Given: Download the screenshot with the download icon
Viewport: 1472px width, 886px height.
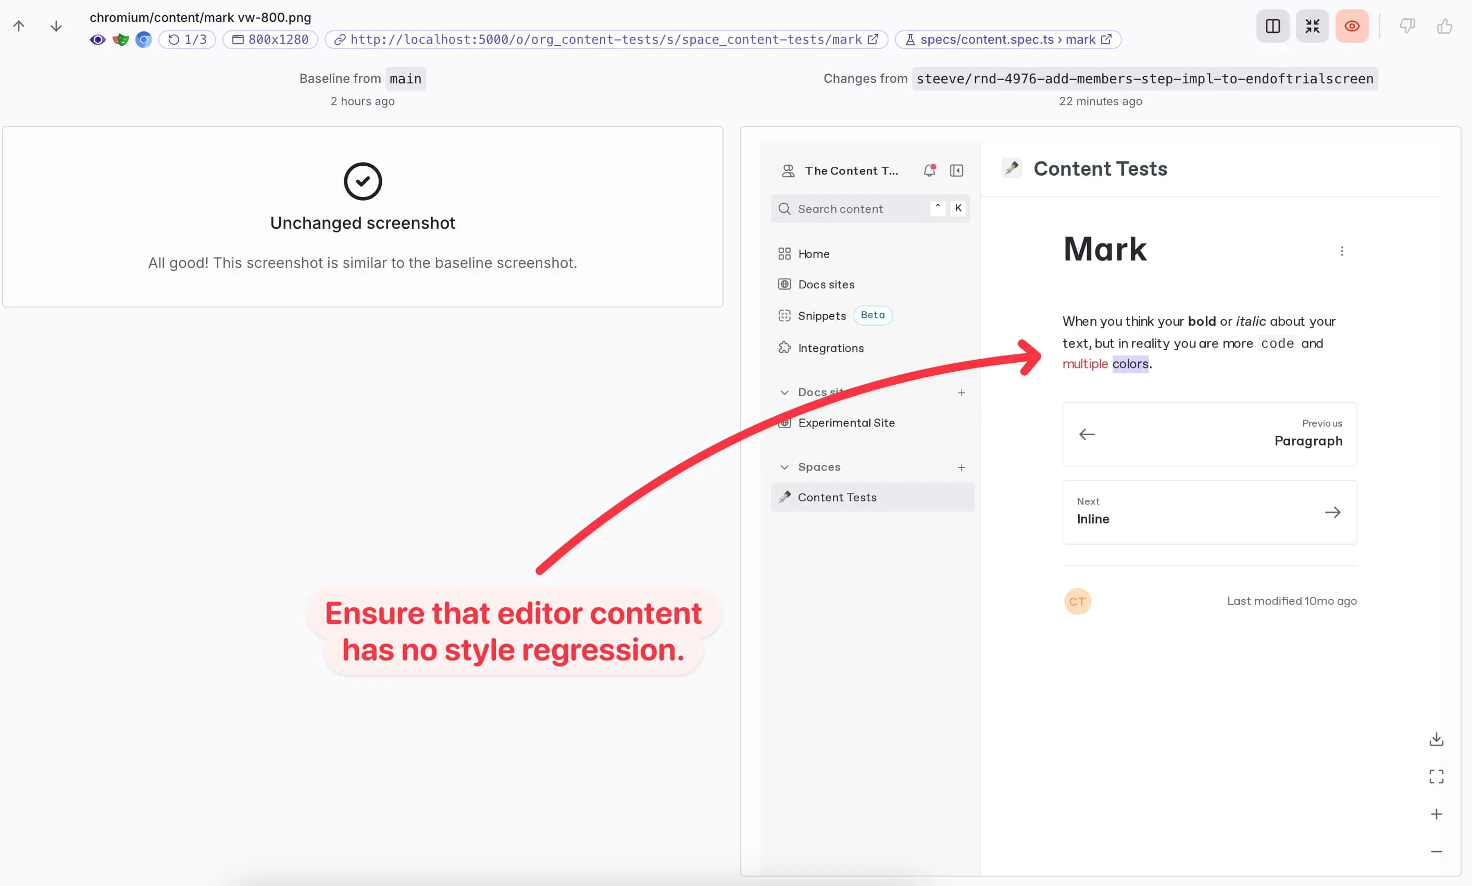Looking at the screenshot, I should point(1436,739).
